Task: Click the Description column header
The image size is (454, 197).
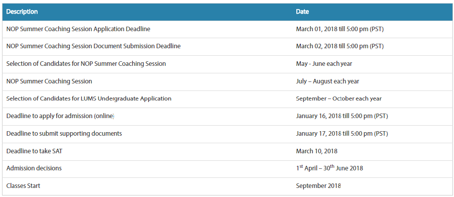Action: (x=22, y=12)
